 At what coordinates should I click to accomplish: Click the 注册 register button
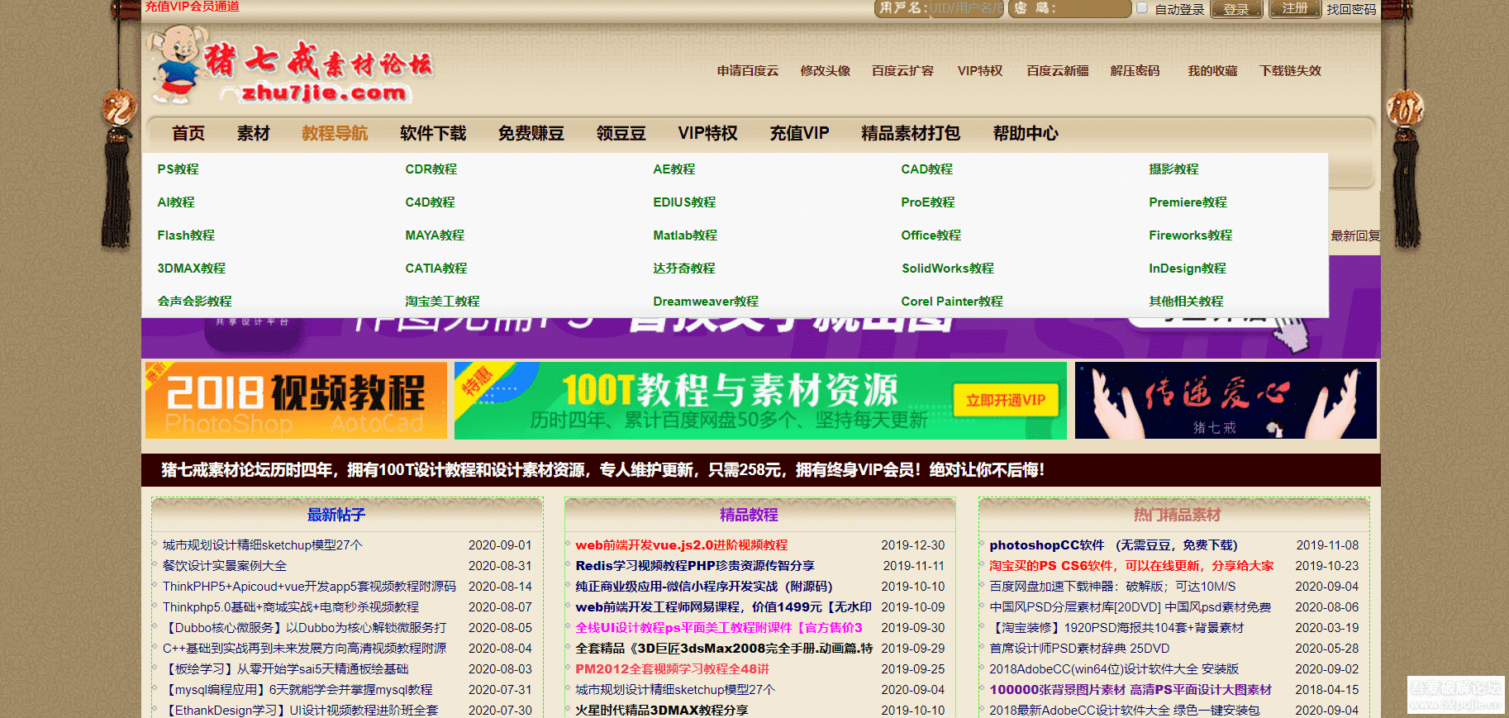[1294, 9]
